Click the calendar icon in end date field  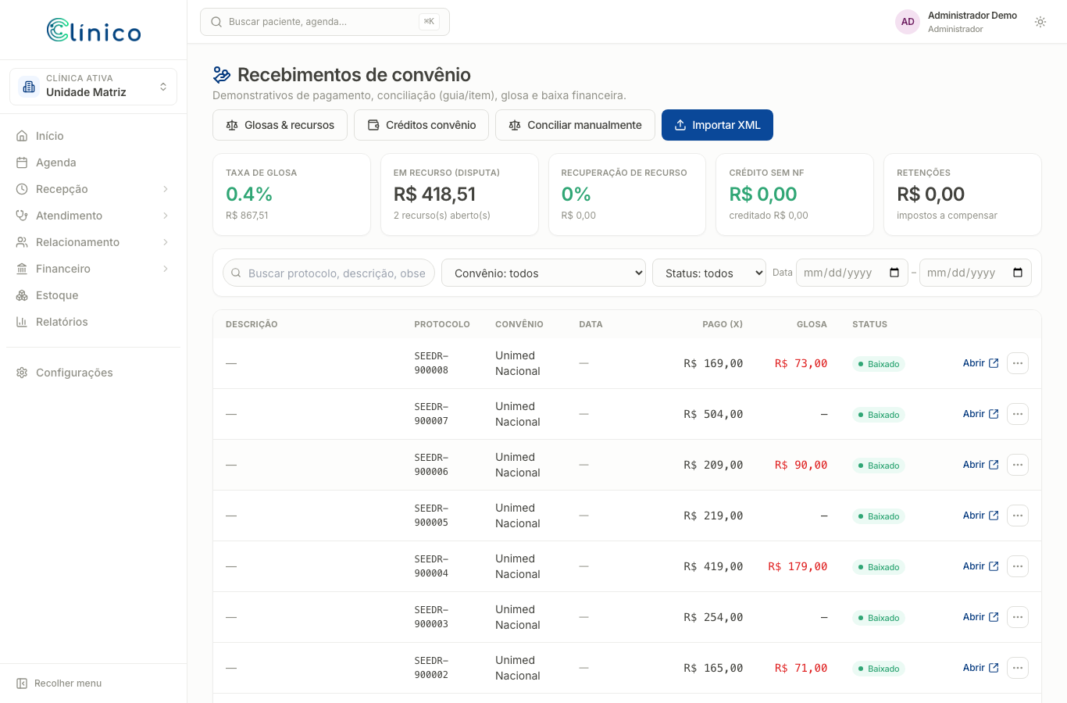click(x=1018, y=273)
